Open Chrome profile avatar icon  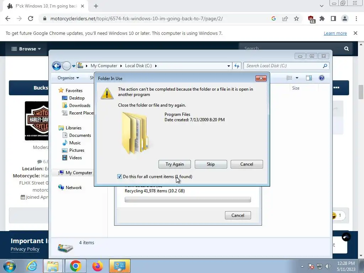pyautogui.click(x=345, y=18)
